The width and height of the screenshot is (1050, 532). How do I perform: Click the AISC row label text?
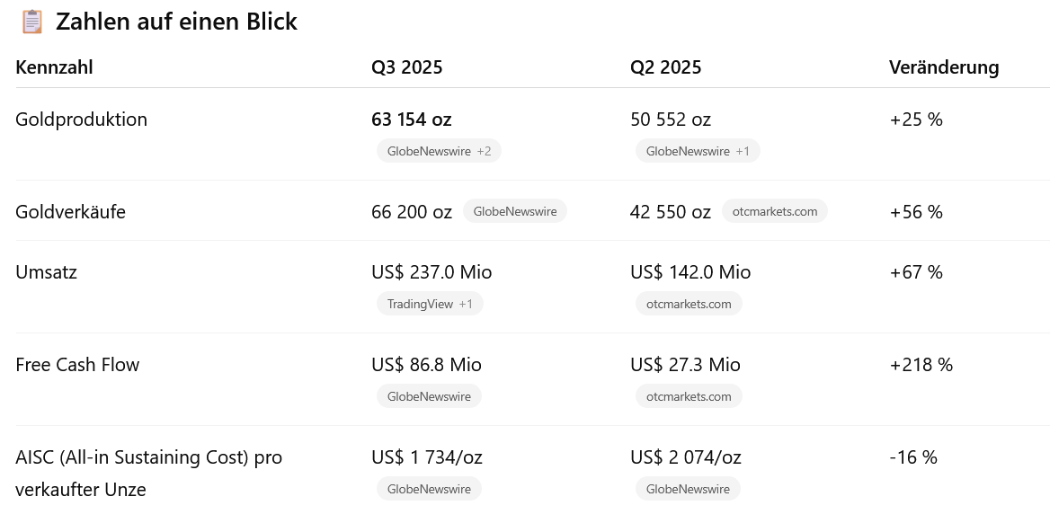pos(148,457)
